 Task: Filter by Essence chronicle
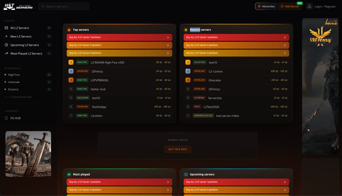pos(28,89)
